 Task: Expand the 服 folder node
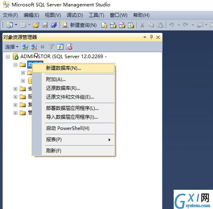(x=16, y=97)
